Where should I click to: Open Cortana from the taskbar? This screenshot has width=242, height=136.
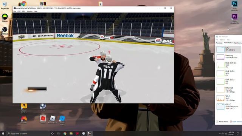[52, 133]
